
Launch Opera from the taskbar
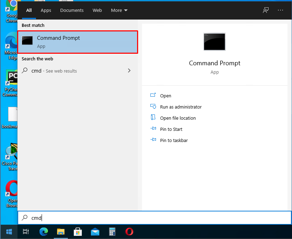(129, 232)
